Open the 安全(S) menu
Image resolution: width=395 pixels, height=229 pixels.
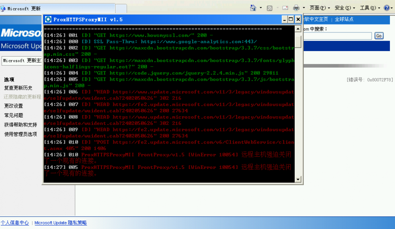click(x=344, y=8)
